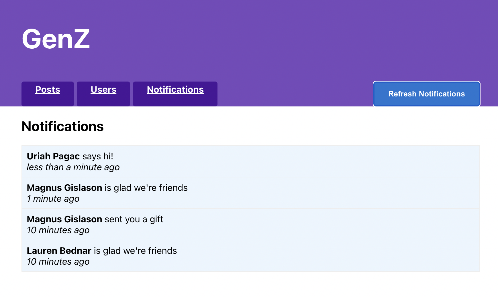Image resolution: width=498 pixels, height=297 pixels.
Task: Click the letter Z in the GenZ title
Action: click(x=81, y=39)
